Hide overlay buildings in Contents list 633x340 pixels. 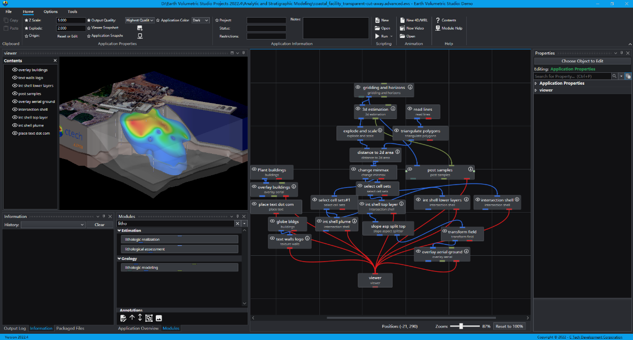pos(15,70)
